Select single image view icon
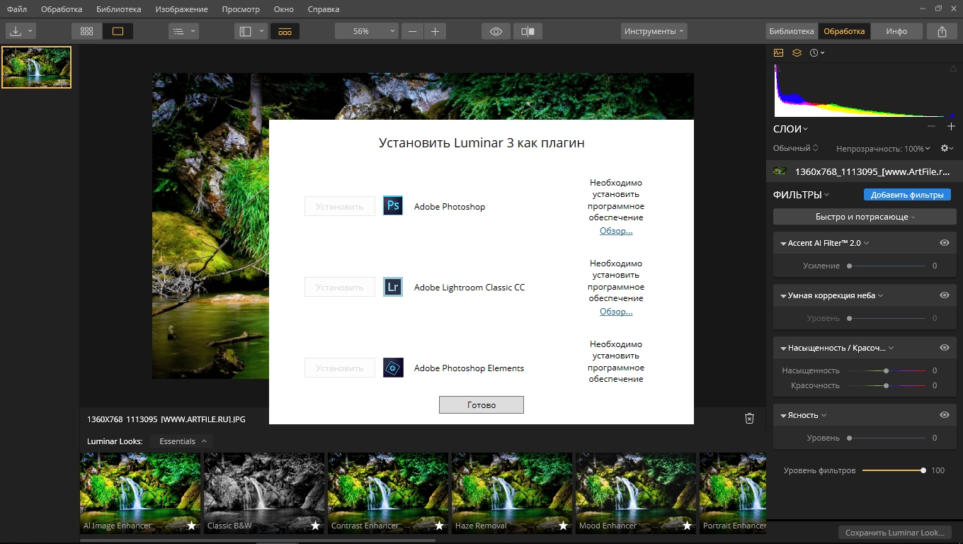 (x=118, y=31)
